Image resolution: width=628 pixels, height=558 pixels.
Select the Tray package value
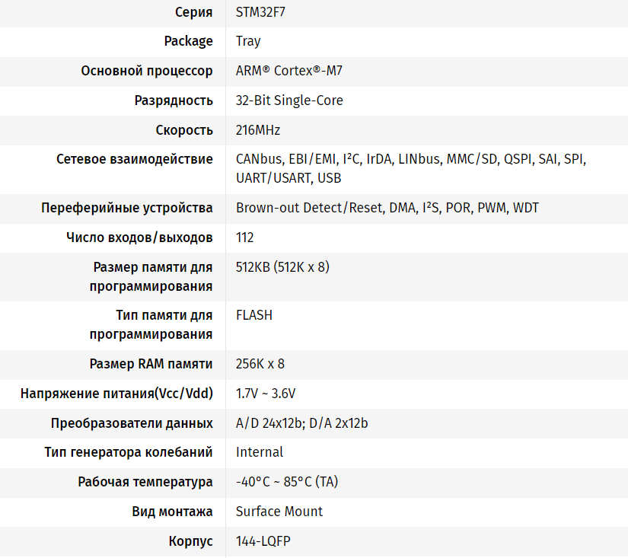248,41
